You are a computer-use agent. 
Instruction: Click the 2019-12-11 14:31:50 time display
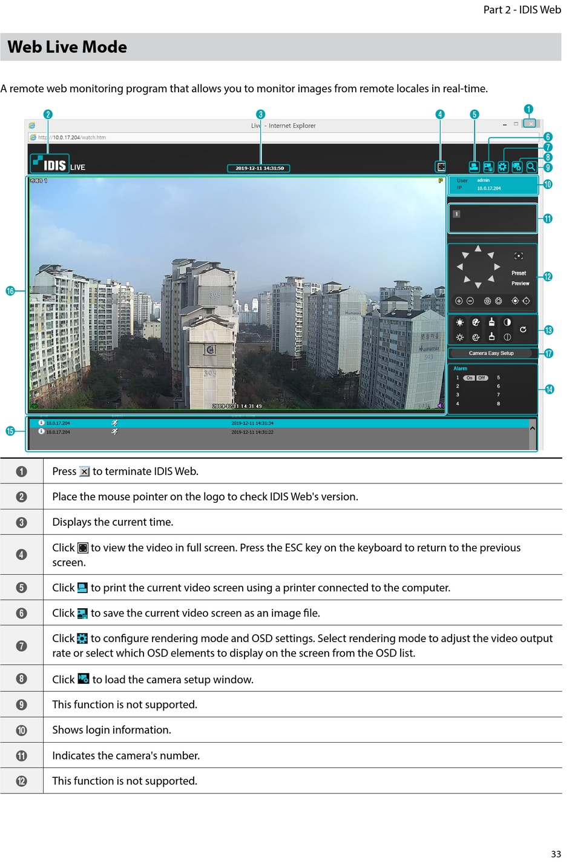259,168
